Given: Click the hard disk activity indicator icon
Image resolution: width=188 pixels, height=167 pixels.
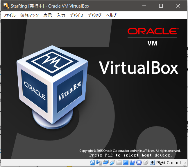Looking at the screenshot, I should pyautogui.click(x=92, y=162).
